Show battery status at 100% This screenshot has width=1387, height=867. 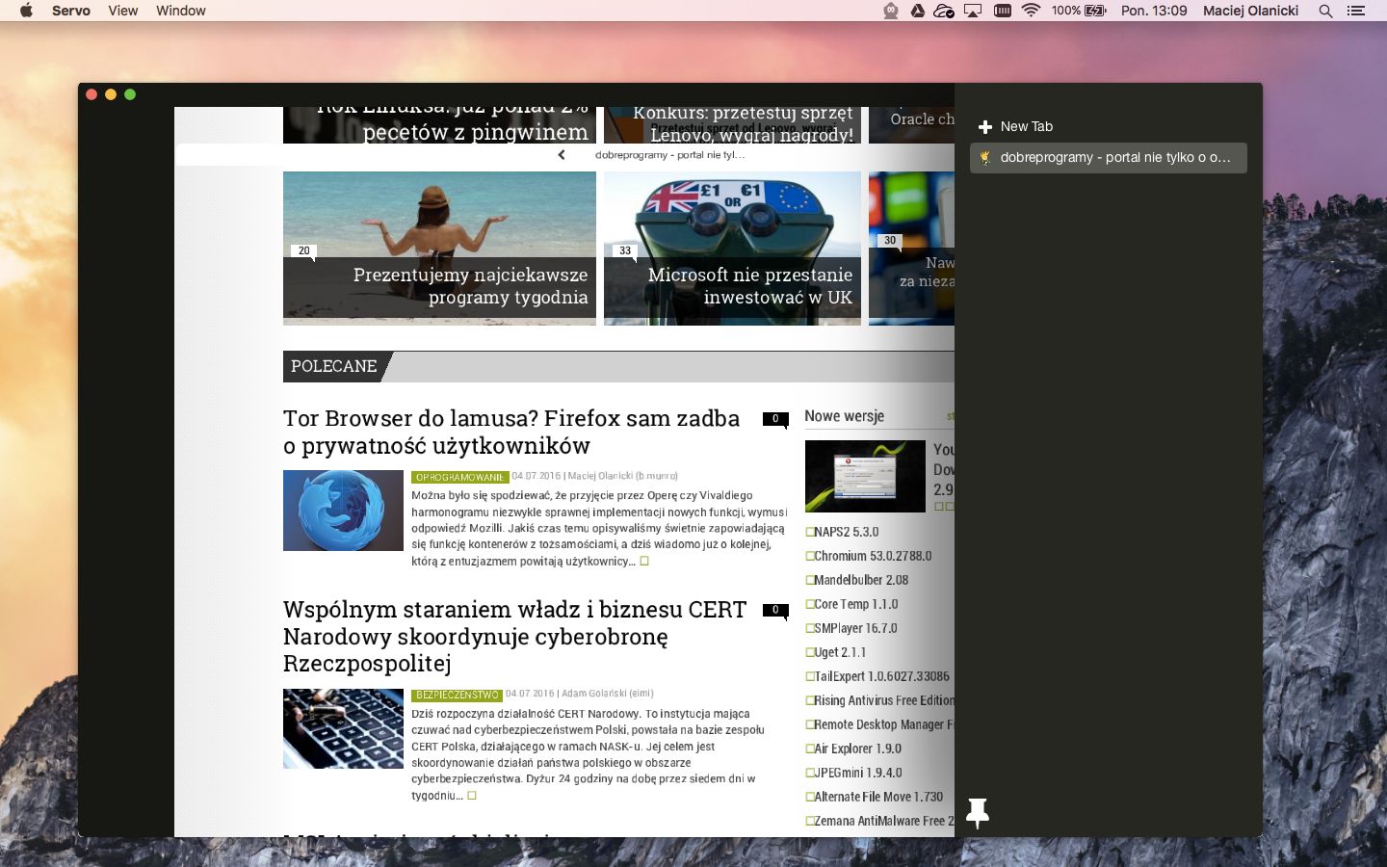[1079, 11]
